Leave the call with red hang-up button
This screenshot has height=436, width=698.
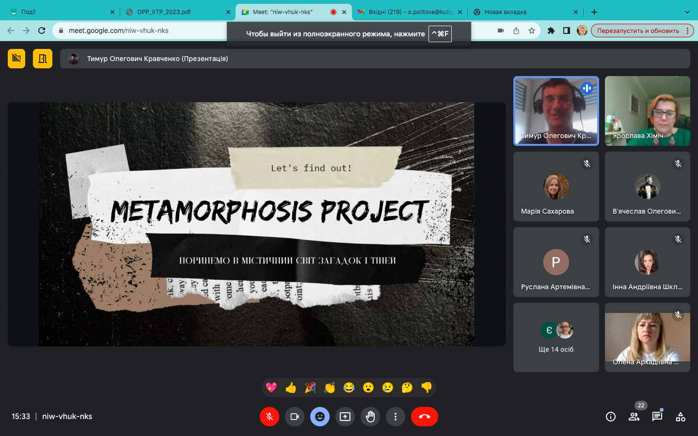click(424, 417)
